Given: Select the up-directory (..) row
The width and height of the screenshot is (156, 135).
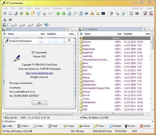Looking at the screenshot, I should (115, 38).
